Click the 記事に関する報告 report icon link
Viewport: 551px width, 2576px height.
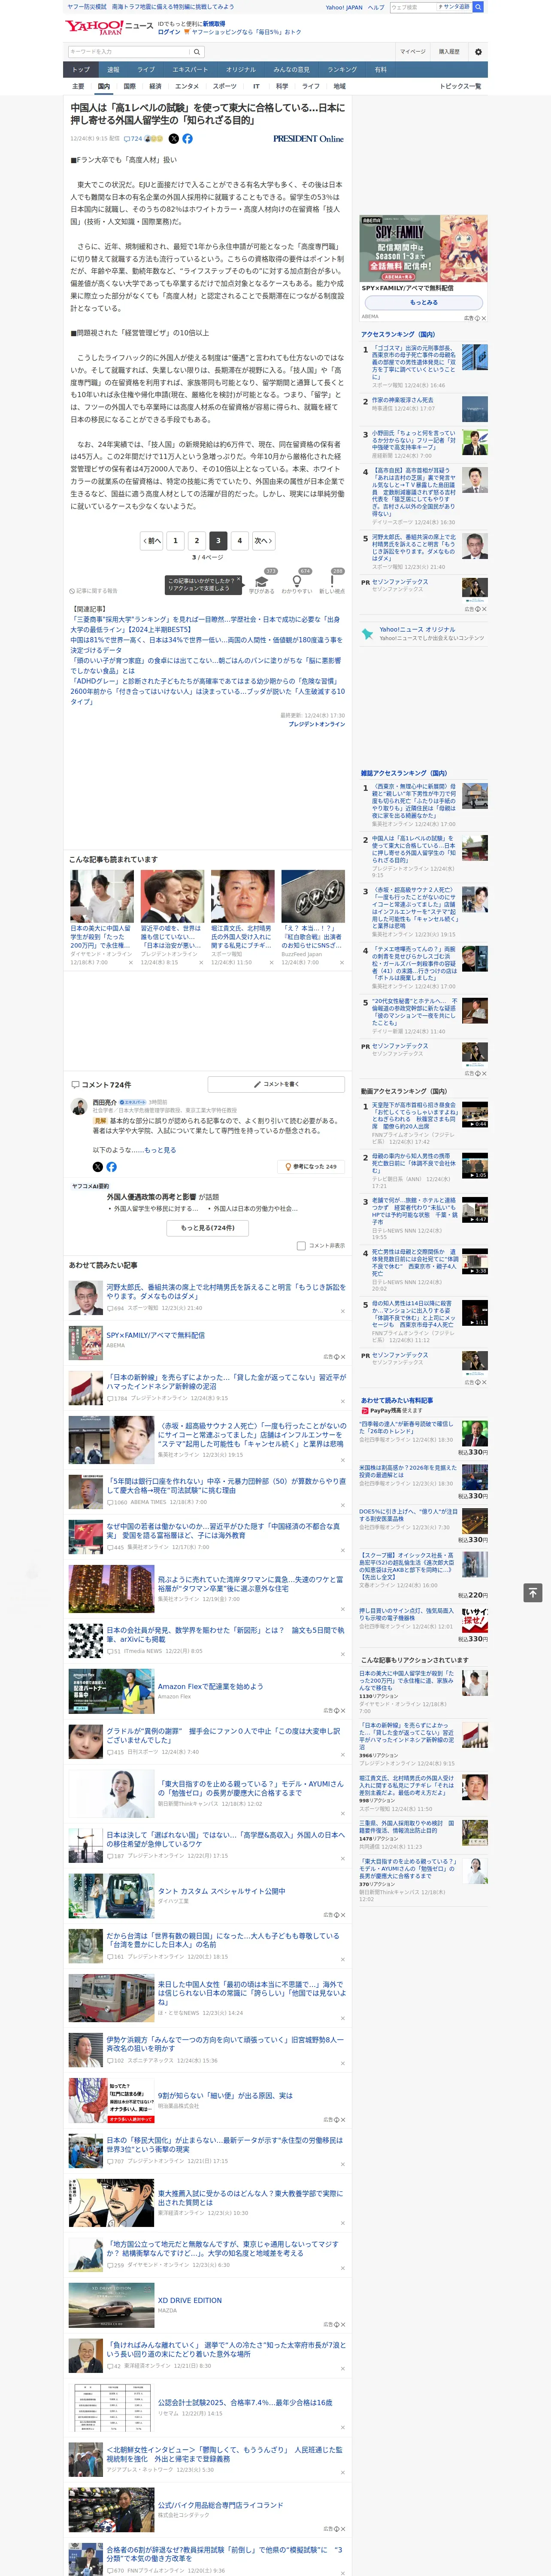click(93, 591)
